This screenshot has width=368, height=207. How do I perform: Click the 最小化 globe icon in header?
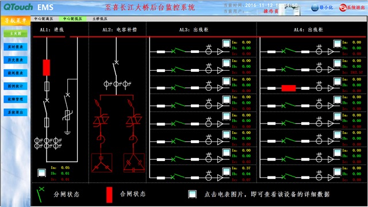[315, 7]
